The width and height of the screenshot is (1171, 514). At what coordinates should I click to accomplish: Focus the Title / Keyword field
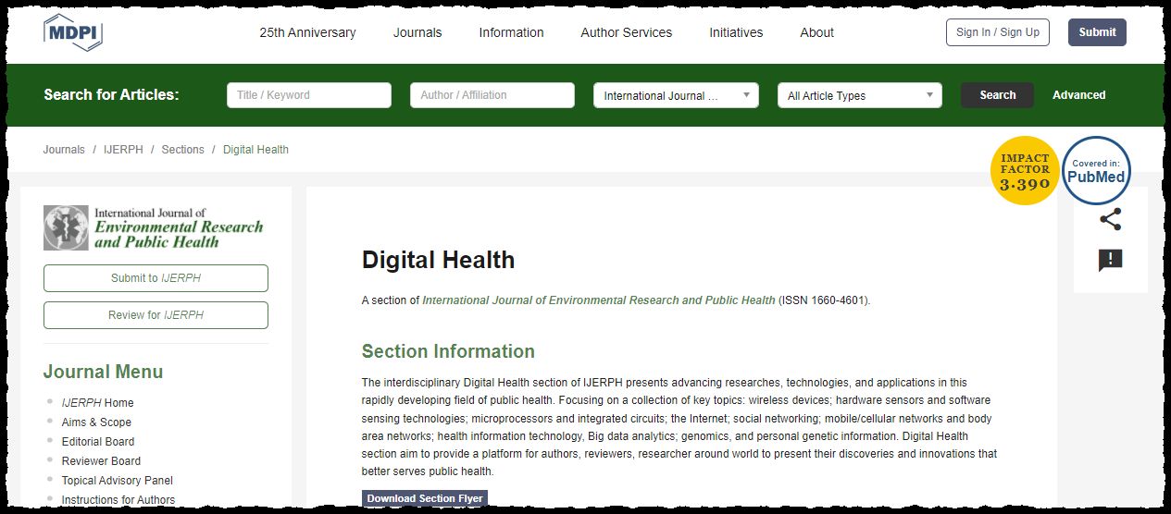tap(309, 95)
